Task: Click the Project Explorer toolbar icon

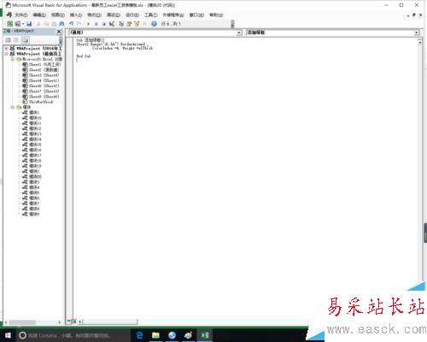Action: point(121,24)
